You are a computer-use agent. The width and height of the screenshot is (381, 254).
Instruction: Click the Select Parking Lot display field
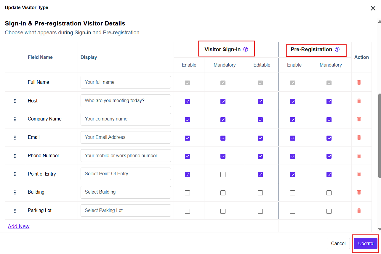[x=126, y=210]
